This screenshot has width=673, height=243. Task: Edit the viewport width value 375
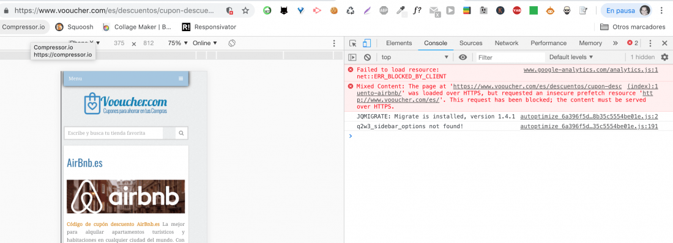coord(119,43)
